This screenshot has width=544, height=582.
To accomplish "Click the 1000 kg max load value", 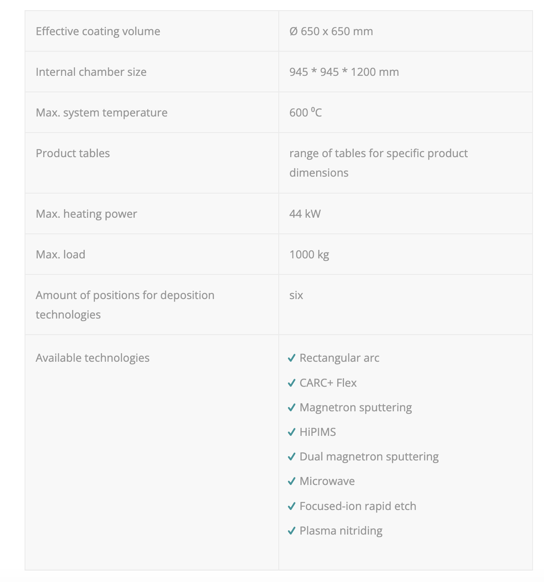I will click(x=309, y=255).
